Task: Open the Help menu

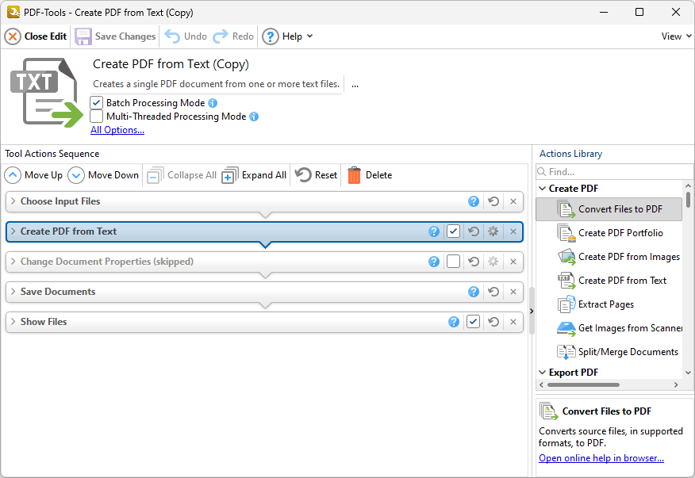Action: tap(287, 36)
